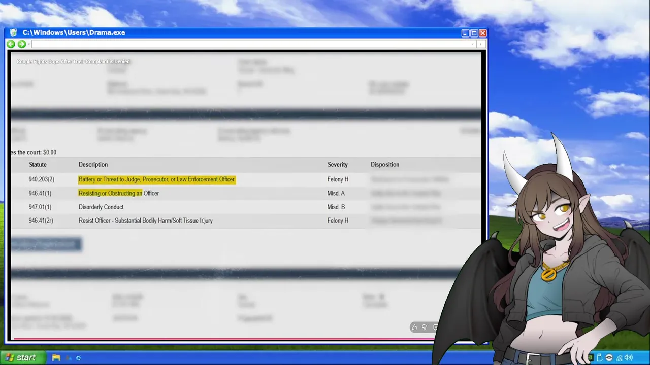The height and width of the screenshot is (365, 650).
Task: Click 'Felony H' severity in 940.203(2) row
Action: 338,179
